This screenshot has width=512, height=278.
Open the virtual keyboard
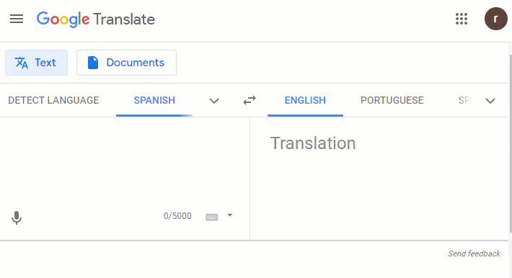click(211, 217)
